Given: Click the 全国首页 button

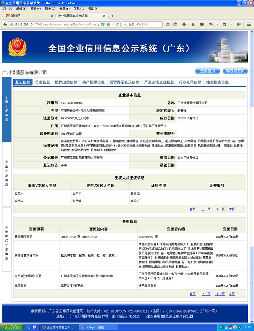Looking at the screenshot, I should pyautogui.click(x=207, y=71).
